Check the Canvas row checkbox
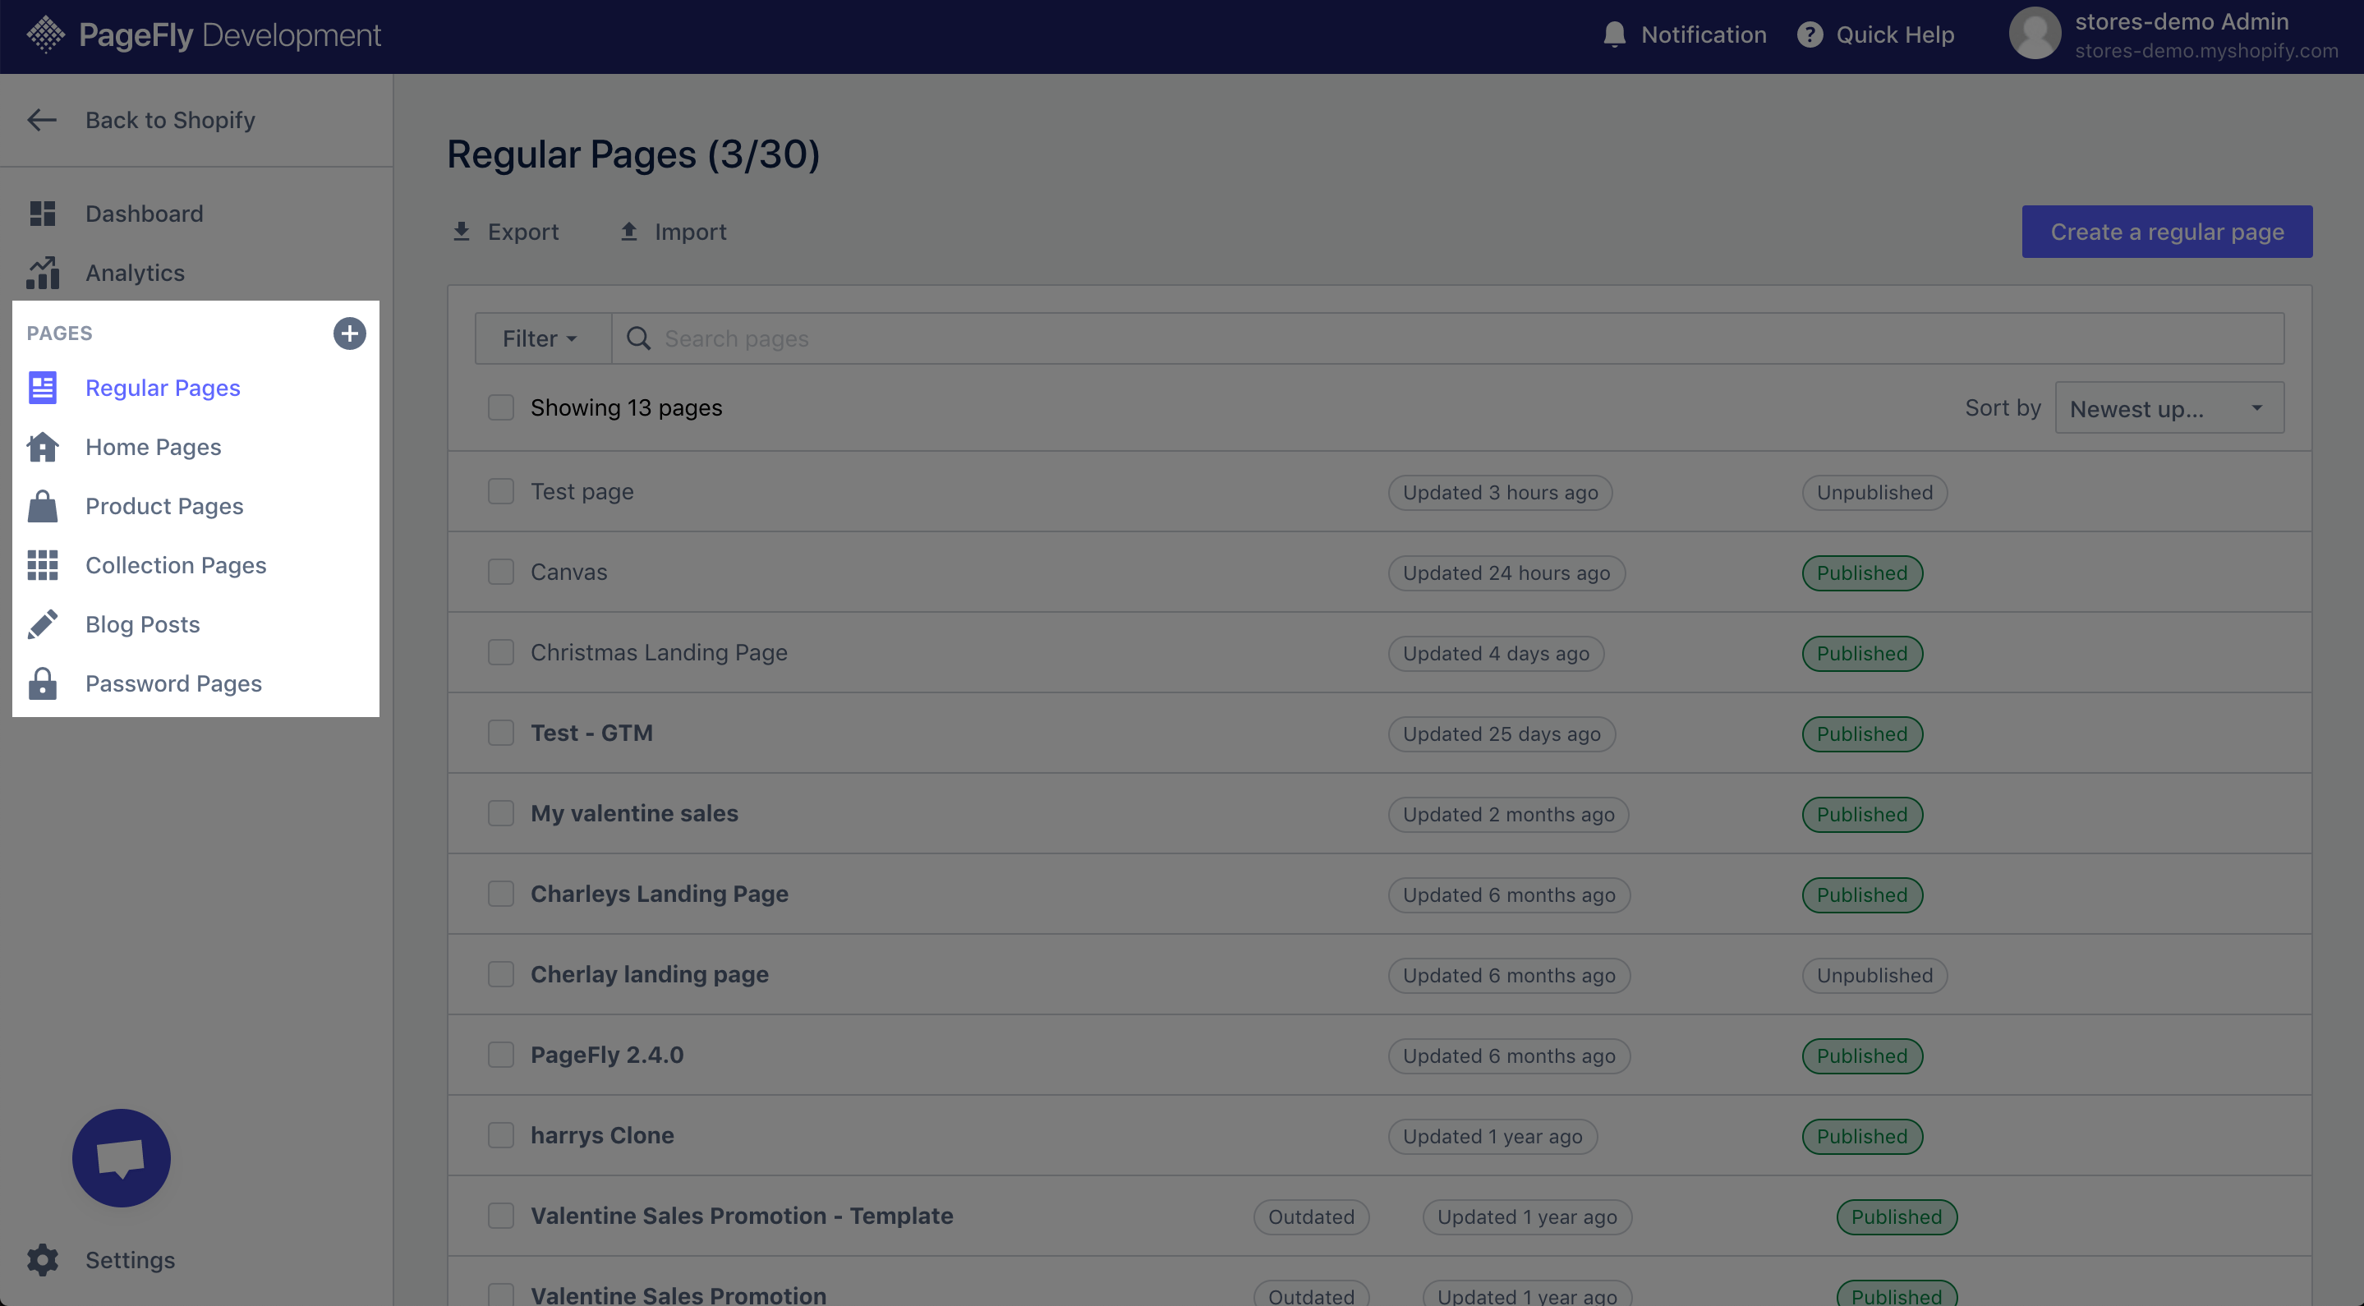 click(x=501, y=573)
